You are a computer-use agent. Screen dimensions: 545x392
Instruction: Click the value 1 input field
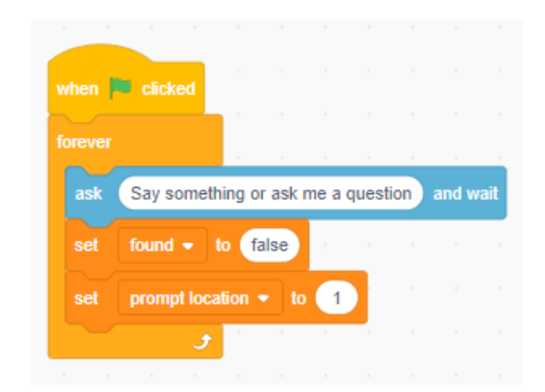pos(336,298)
